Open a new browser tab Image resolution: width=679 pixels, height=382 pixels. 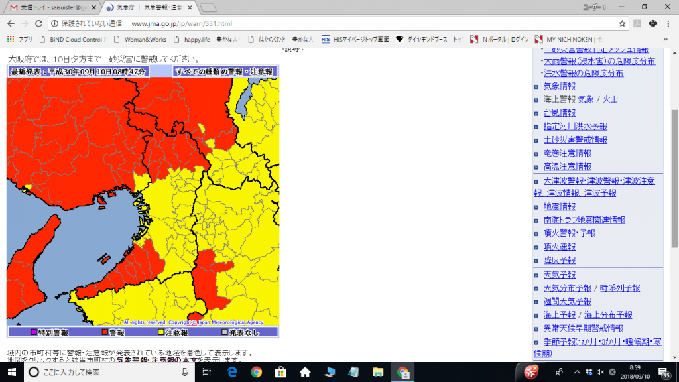(208, 7)
